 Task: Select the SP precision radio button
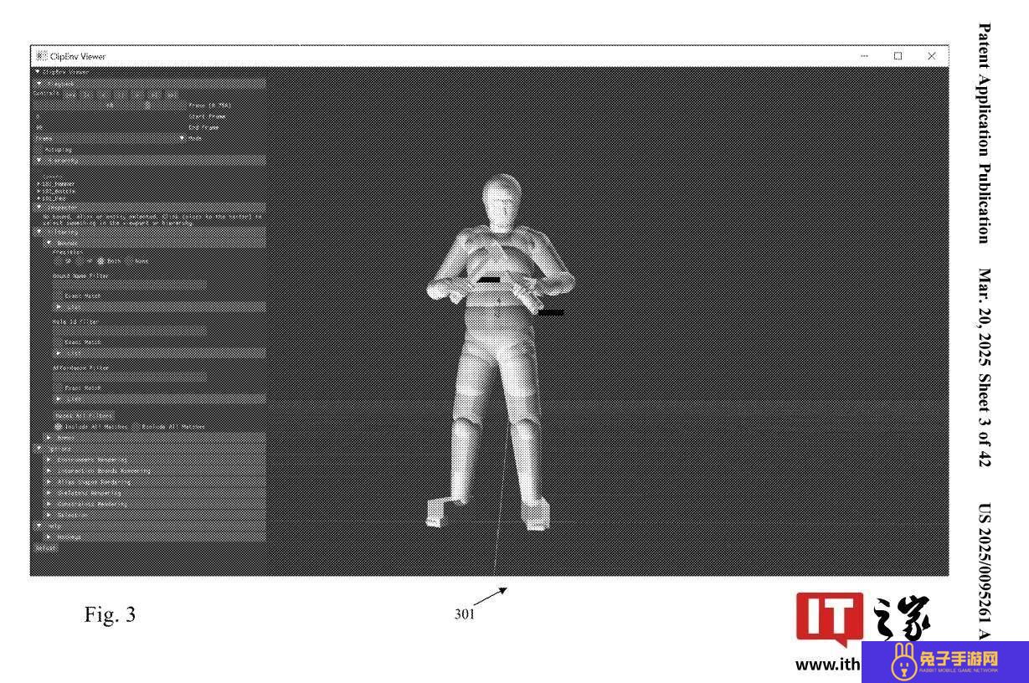(x=59, y=261)
